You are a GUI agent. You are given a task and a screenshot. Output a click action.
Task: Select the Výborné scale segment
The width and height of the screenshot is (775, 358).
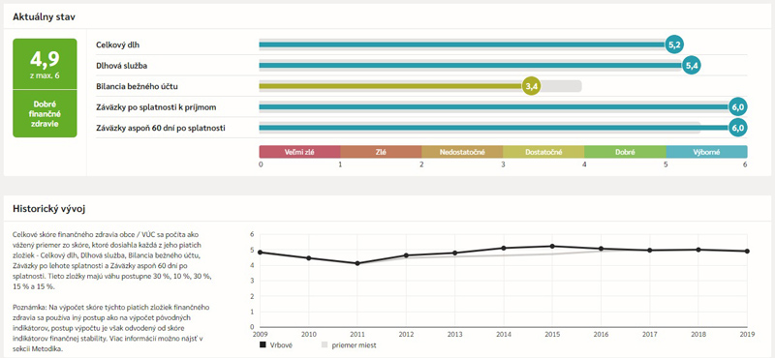click(707, 152)
